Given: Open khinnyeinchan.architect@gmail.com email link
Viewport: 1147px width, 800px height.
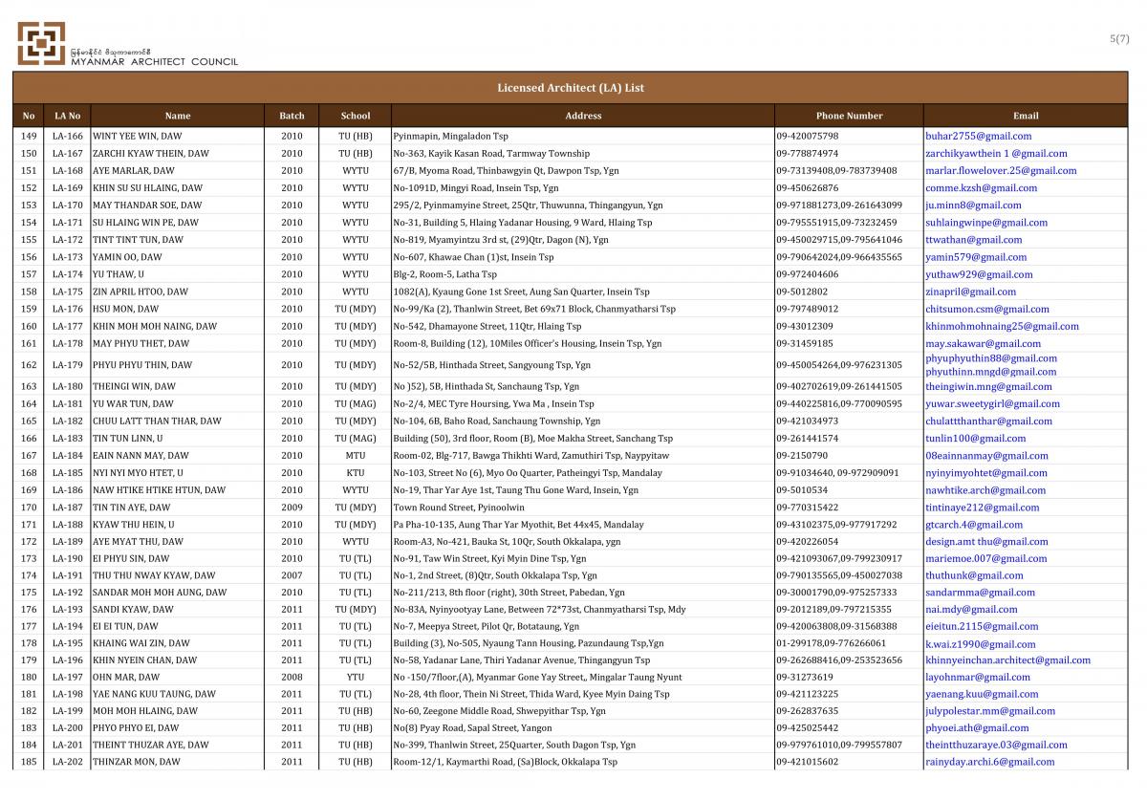Looking at the screenshot, I should tap(1007, 659).
